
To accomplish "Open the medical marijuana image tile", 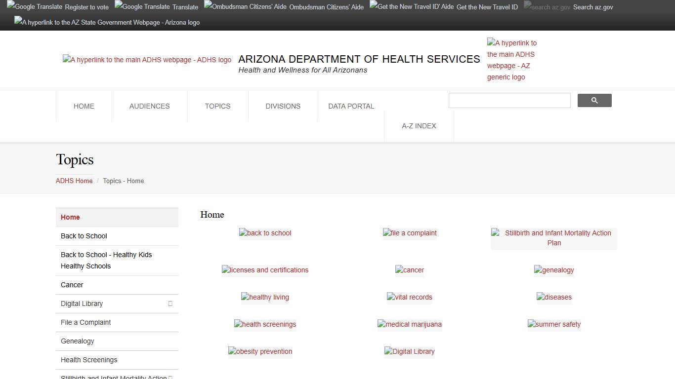I will tap(409, 324).
